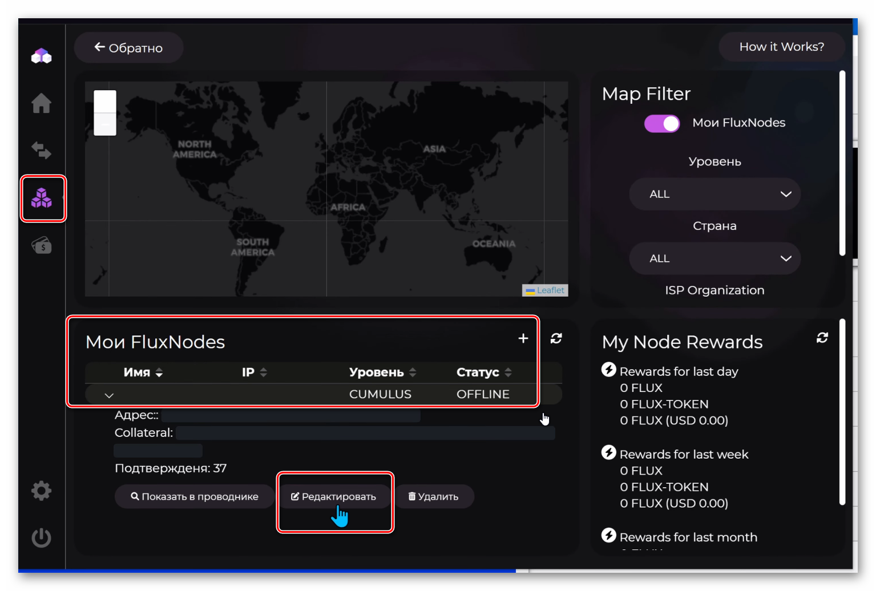Sort nodes by Уровень column

(x=383, y=373)
